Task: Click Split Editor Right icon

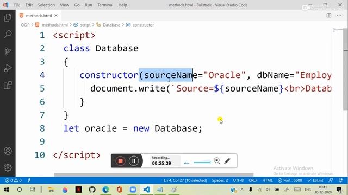Action: click(x=328, y=16)
